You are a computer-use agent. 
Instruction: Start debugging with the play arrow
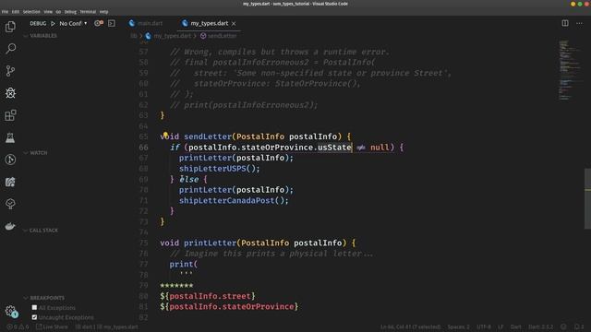tap(53, 23)
